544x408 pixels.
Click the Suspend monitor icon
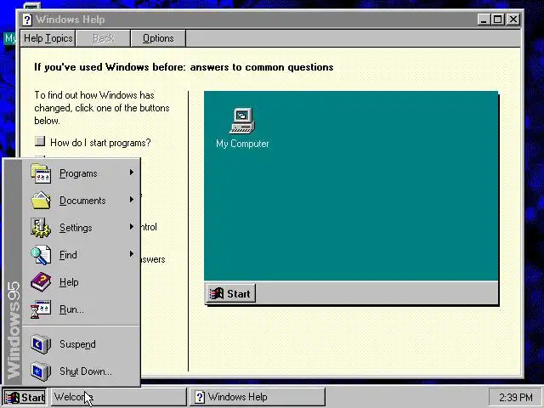pos(41,344)
